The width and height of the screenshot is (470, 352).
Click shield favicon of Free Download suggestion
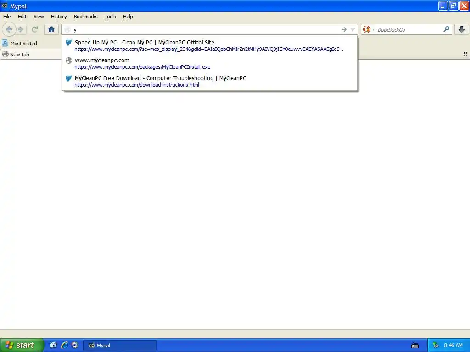[x=69, y=78]
